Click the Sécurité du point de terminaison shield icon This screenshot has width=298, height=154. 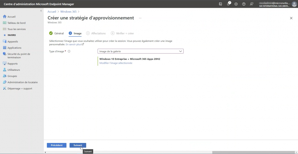pyautogui.click(x=5, y=54)
